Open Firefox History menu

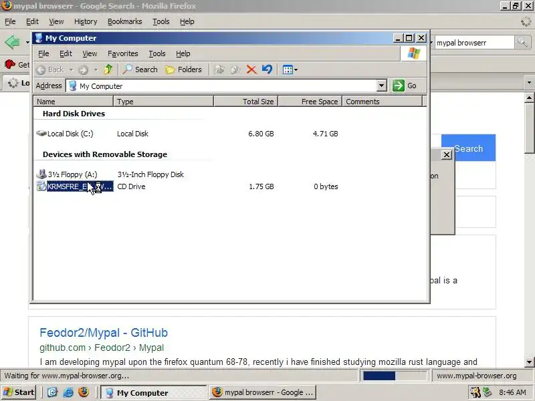click(x=86, y=21)
